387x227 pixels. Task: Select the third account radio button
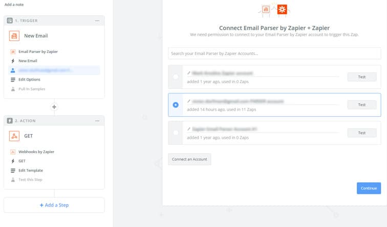(x=176, y=133)
